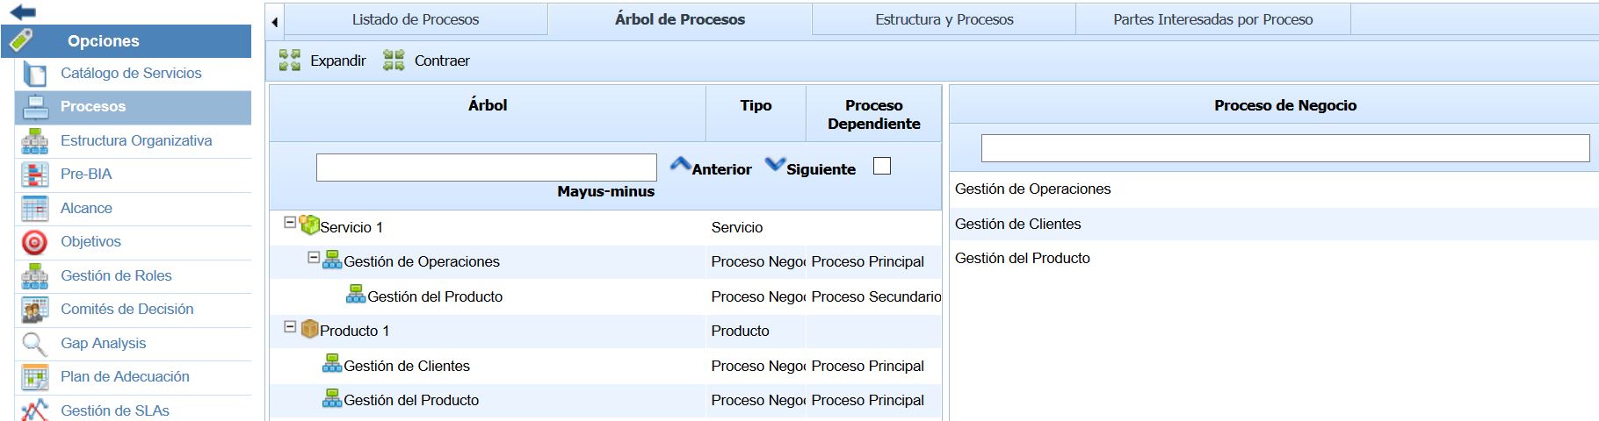Open the Pre-BIA sidebar icon
This screenshot has height=421, width=1599.
pyautogui.click(x=35, y=175)
